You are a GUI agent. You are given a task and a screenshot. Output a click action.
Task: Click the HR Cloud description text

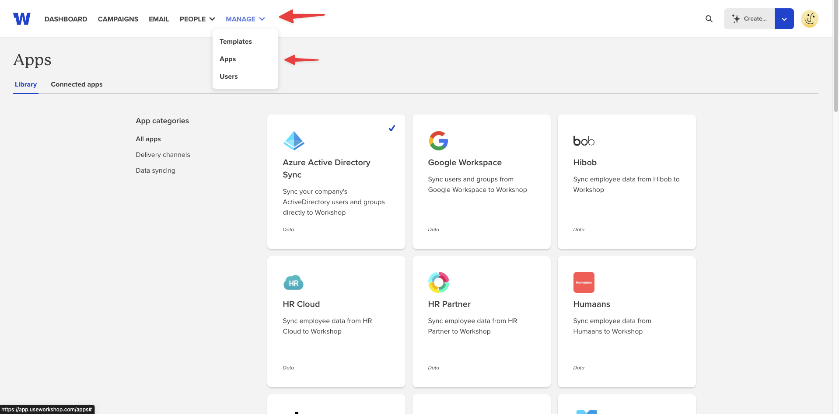(x=327, y=326)
